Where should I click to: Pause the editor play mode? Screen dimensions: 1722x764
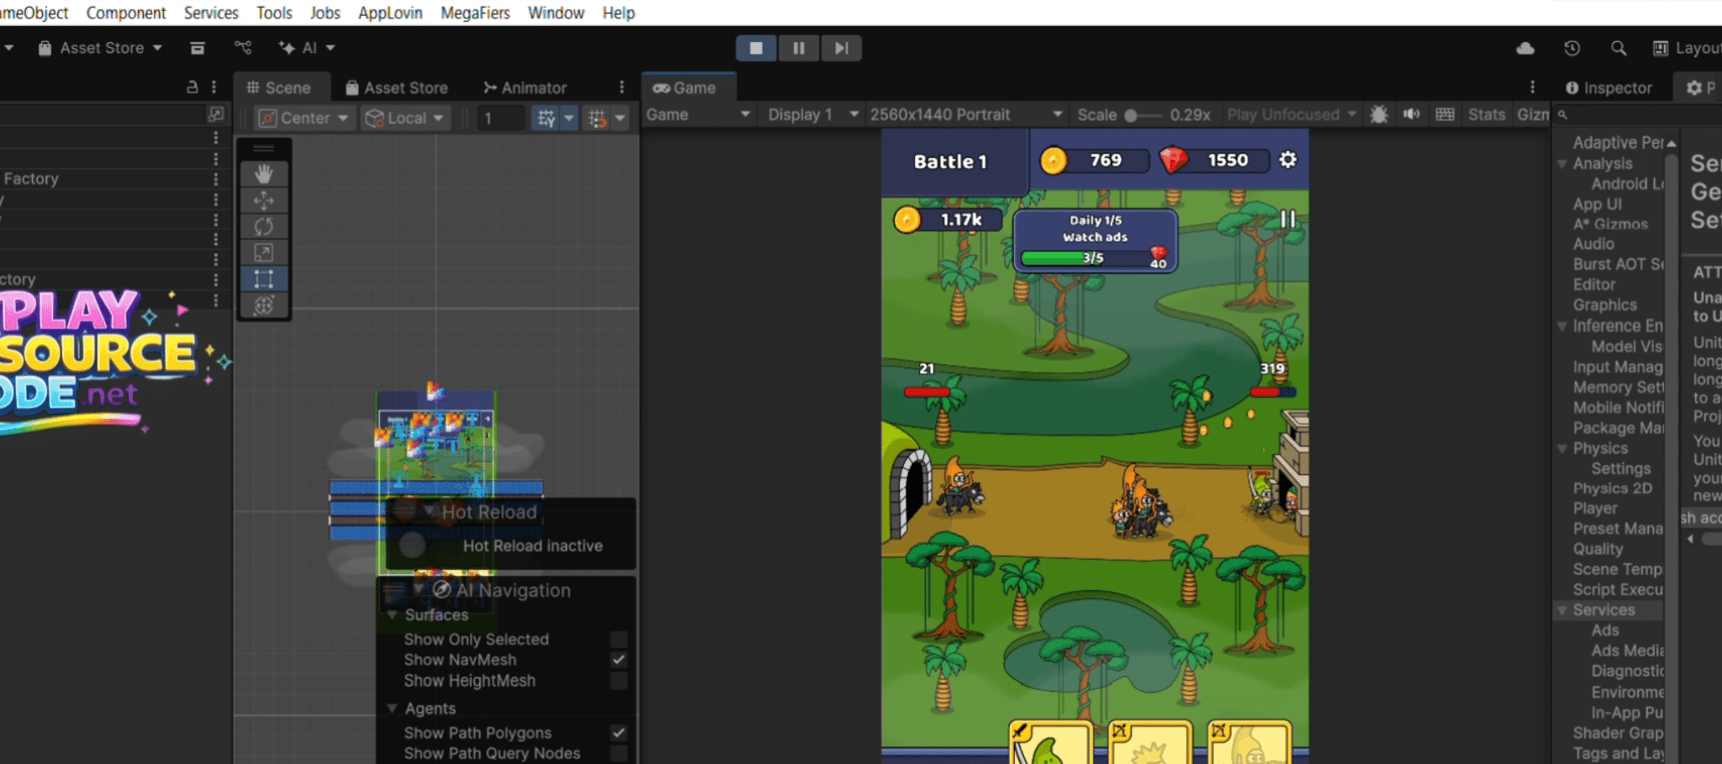pos(799,48)
